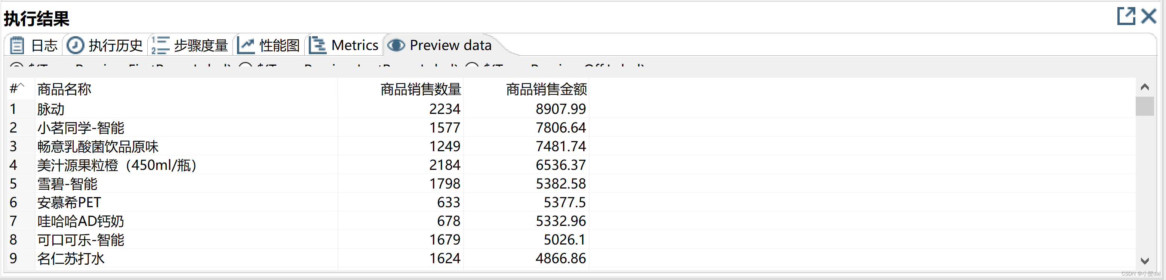
Task: Pop out the results panel with the top-right arrow icon
Action: [x=1126, y=16]
